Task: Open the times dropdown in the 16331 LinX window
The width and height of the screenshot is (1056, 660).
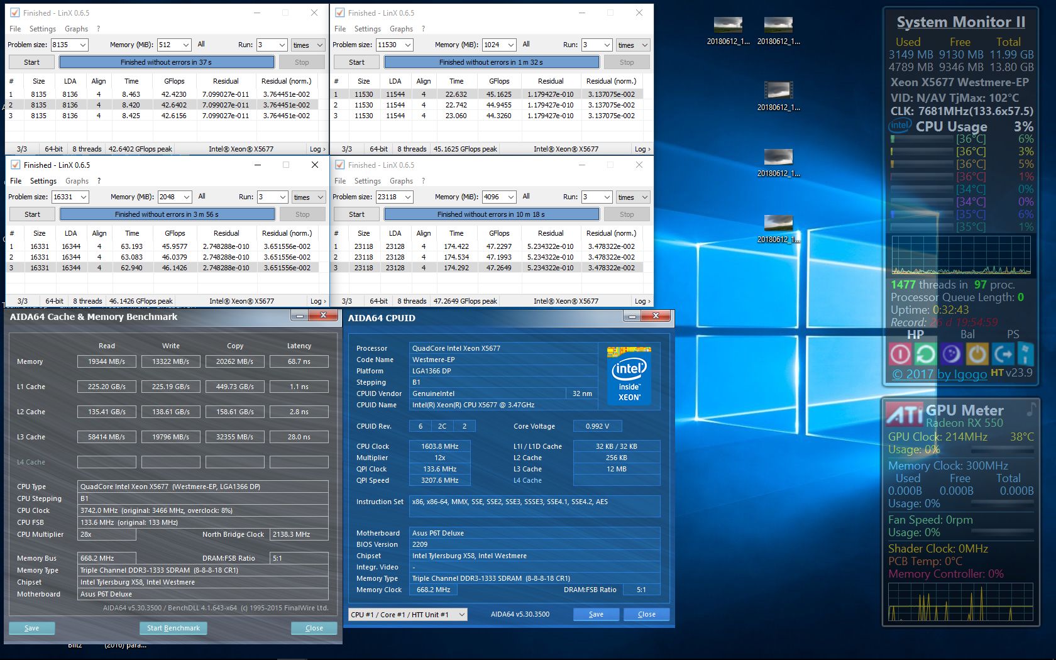Action: click(x=309, y=197)
